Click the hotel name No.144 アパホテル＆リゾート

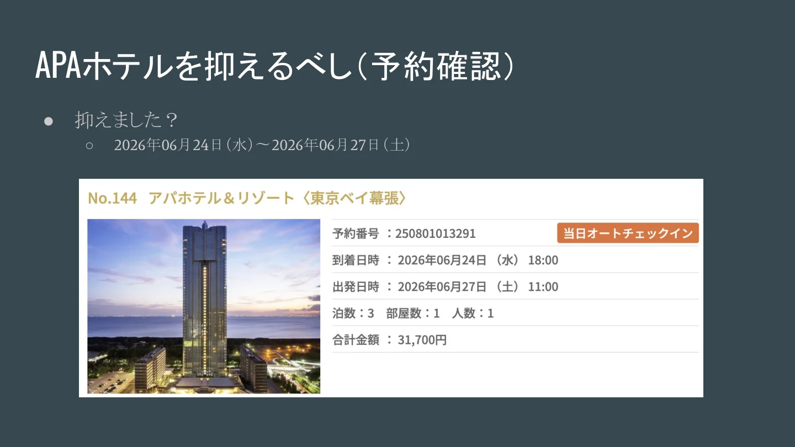pyautogui.click(x=191, y=198)
